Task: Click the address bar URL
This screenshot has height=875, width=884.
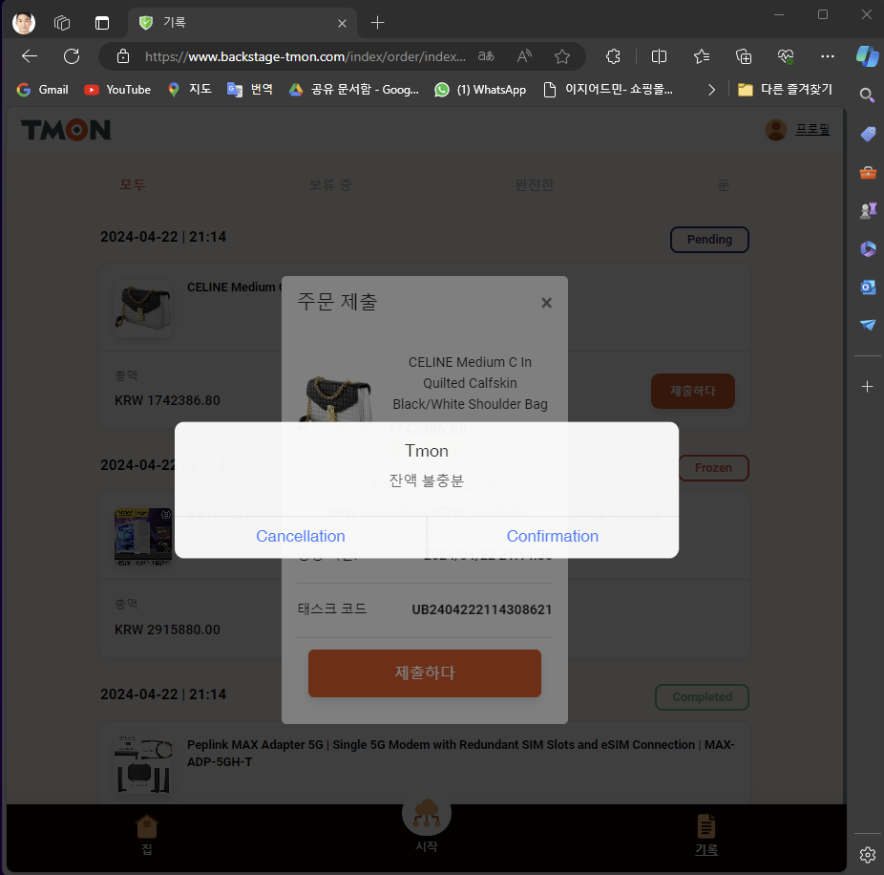Action: [x=305, y=56]
